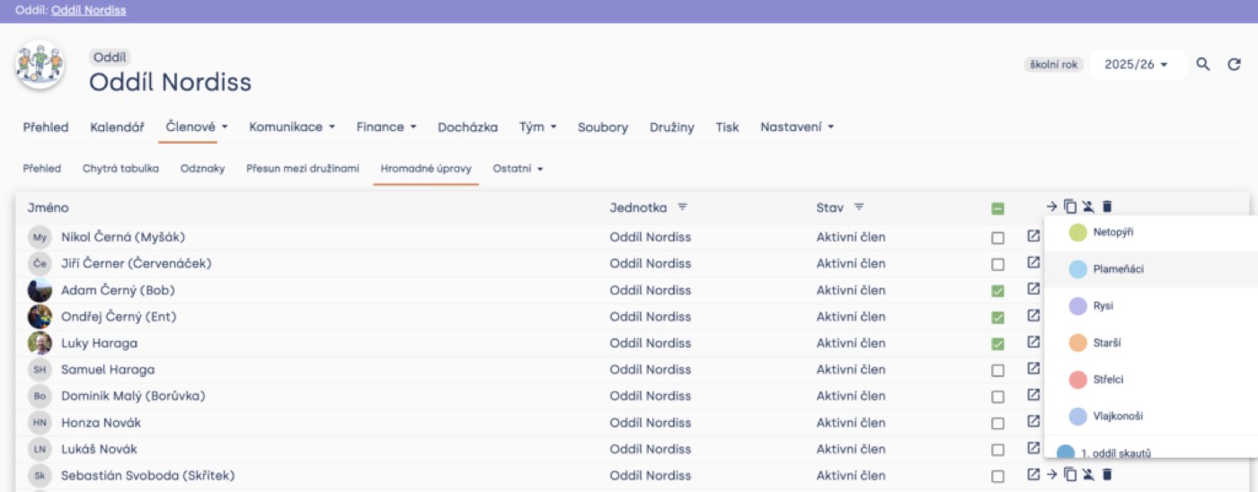Check the box for Nikol Černá
Image resolution: width=1258 pixels, height=492 pixels.
coord(997,238)
